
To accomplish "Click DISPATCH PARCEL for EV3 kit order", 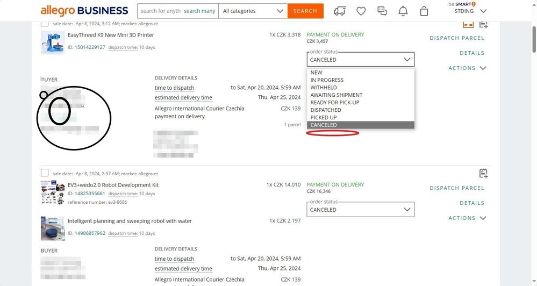I will (x=457, y=188).
